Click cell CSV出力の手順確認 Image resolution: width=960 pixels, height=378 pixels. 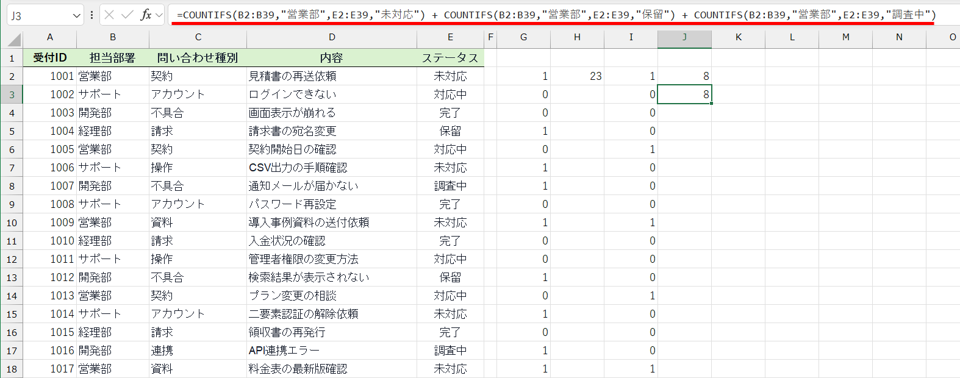click(x=332, y=168)
